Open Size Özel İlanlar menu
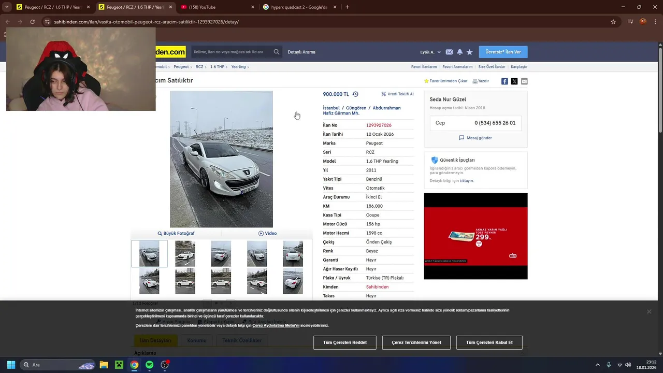The width and height of the screenshot is (663, 373). (492, 67)
